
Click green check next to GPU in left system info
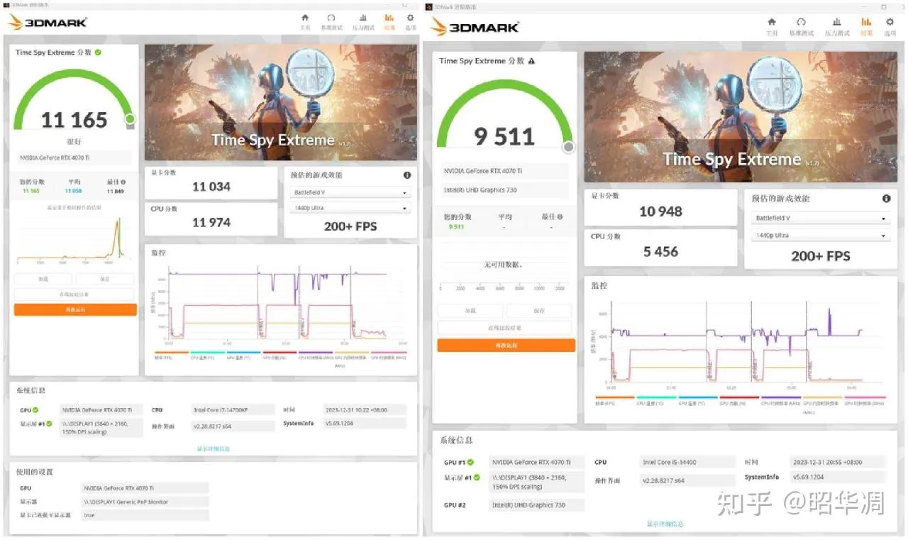(x=35, y=409)
